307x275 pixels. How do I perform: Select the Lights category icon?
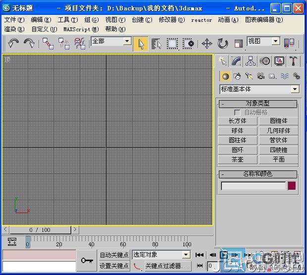tap(249, 76)
